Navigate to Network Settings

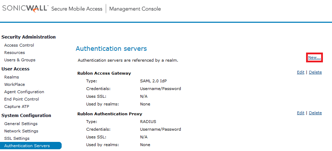pos(21,131)
